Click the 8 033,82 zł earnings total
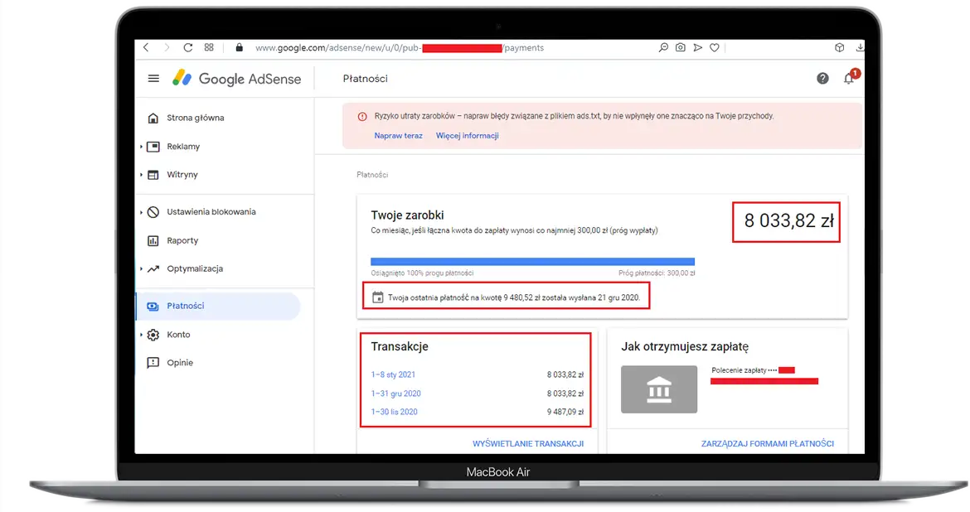Screen dimensions: 970x512 (788, 220)
